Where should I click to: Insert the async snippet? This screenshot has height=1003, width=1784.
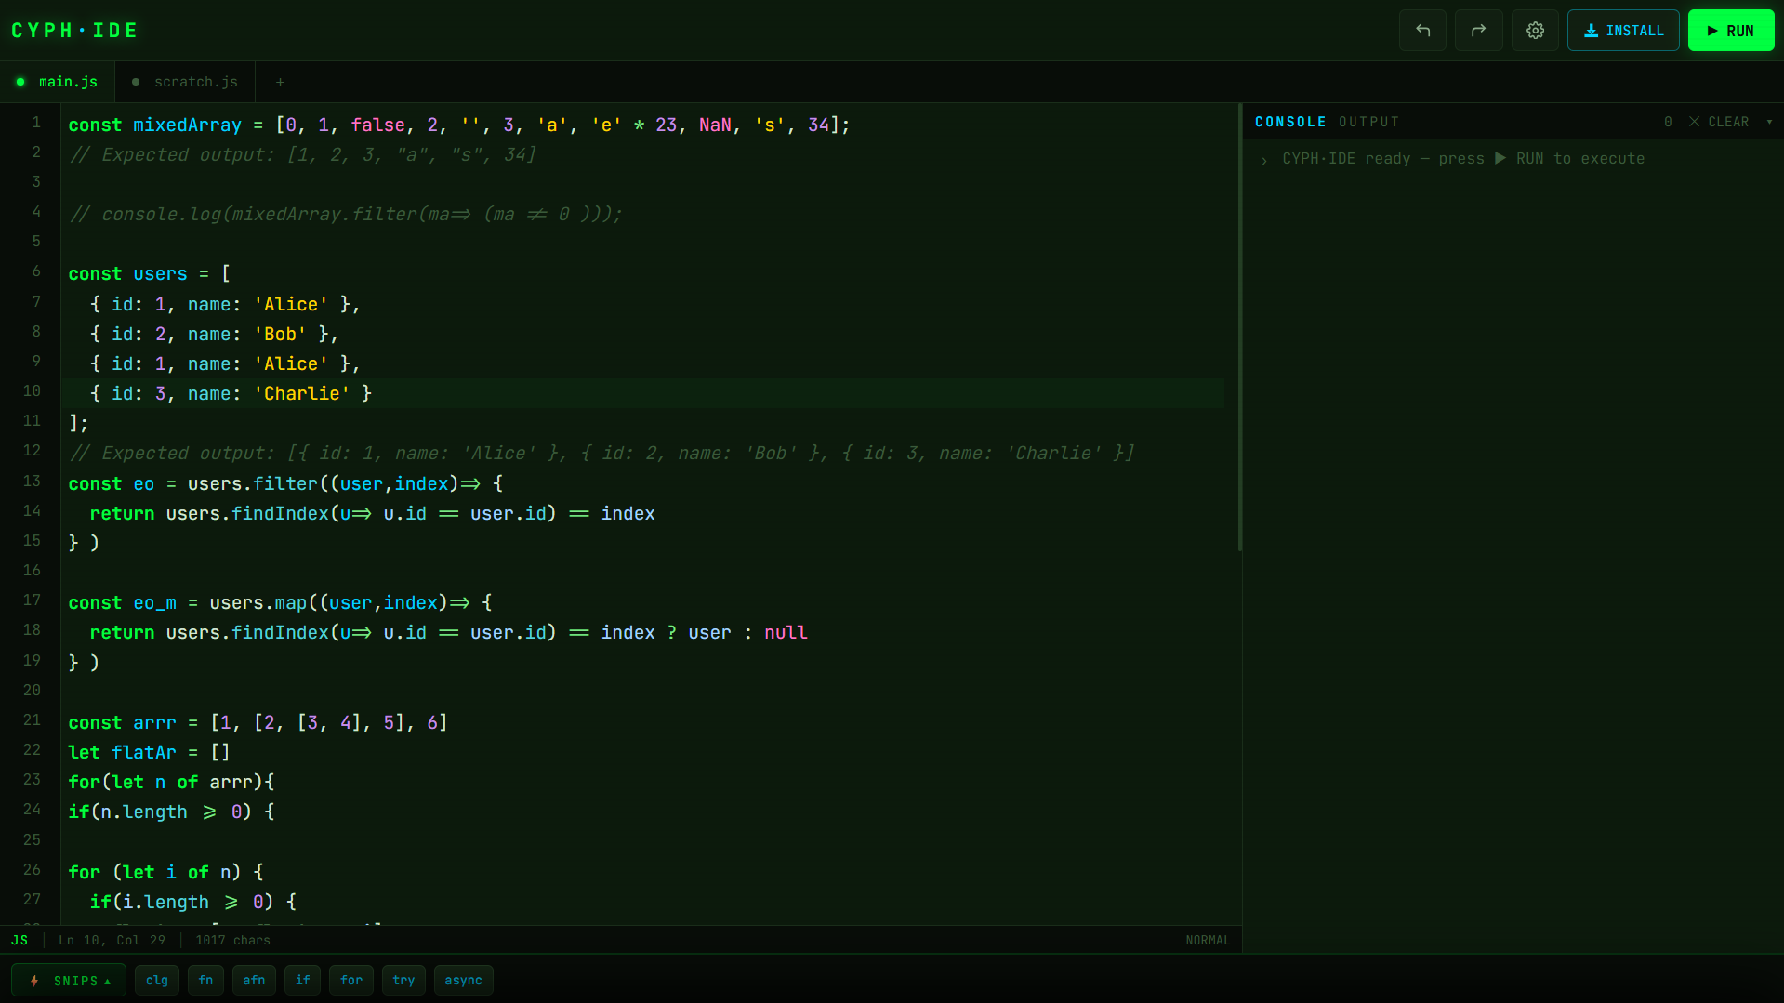[463, 981]
